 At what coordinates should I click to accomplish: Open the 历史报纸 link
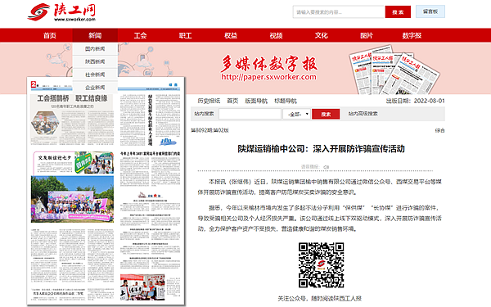[209, 101]
